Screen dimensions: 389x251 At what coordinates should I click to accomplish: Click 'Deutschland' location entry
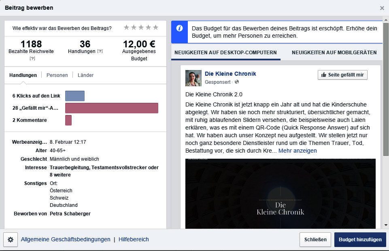coord(64,205)
